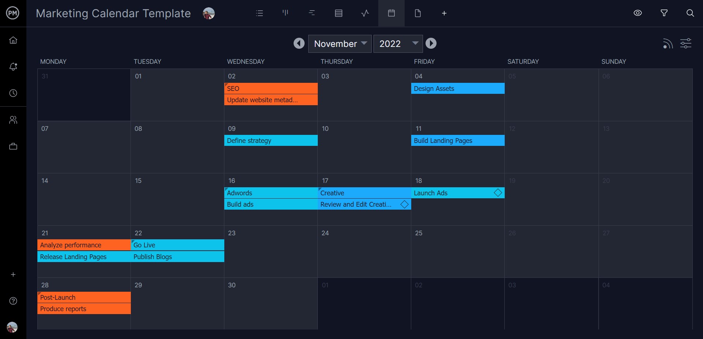Select the orange SEO event bar
Viewport: 703px width, 339px height.
point(270,89)
